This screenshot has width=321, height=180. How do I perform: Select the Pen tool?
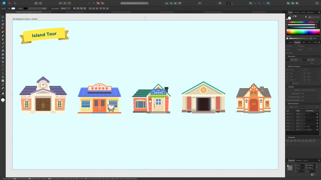(x=3, y=32)
